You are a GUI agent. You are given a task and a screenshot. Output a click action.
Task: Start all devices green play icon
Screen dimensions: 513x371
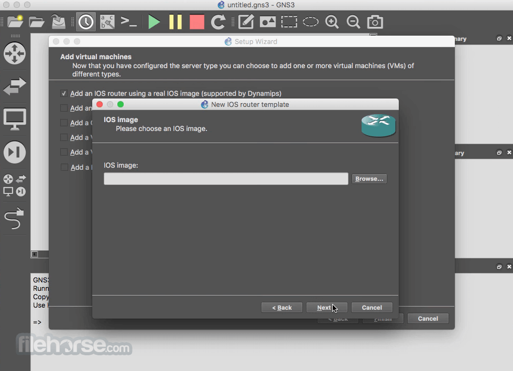point(154,22)
